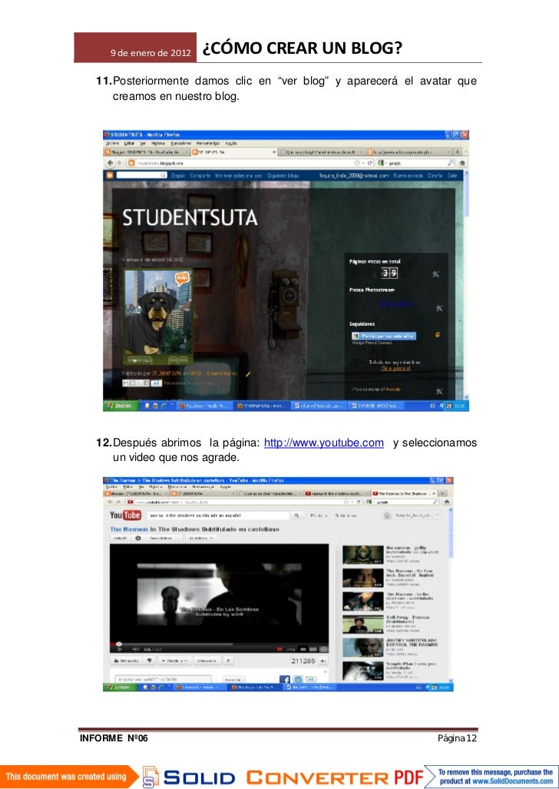Viewport: 559px width, 789px height.
Task: Toggle YouTube video fullscreen
Action: (323, 649)
